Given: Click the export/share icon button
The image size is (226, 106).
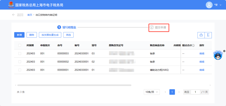Looking at the screenshot, I should 201,35.
